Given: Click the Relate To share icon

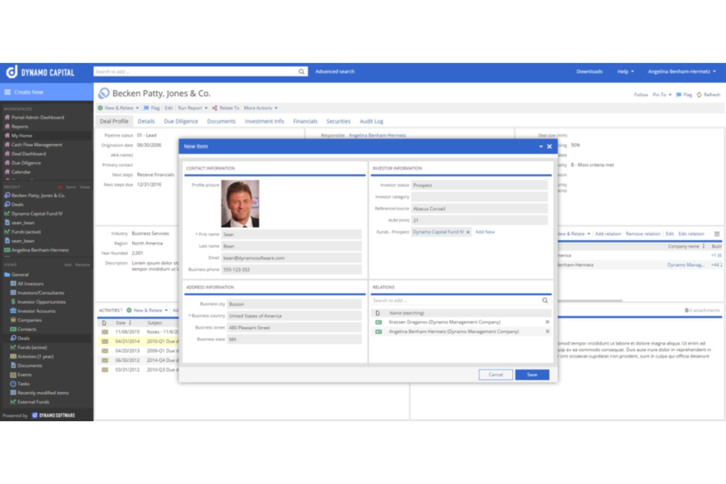Looking at the screenshot, I should (x=214, y=108).
